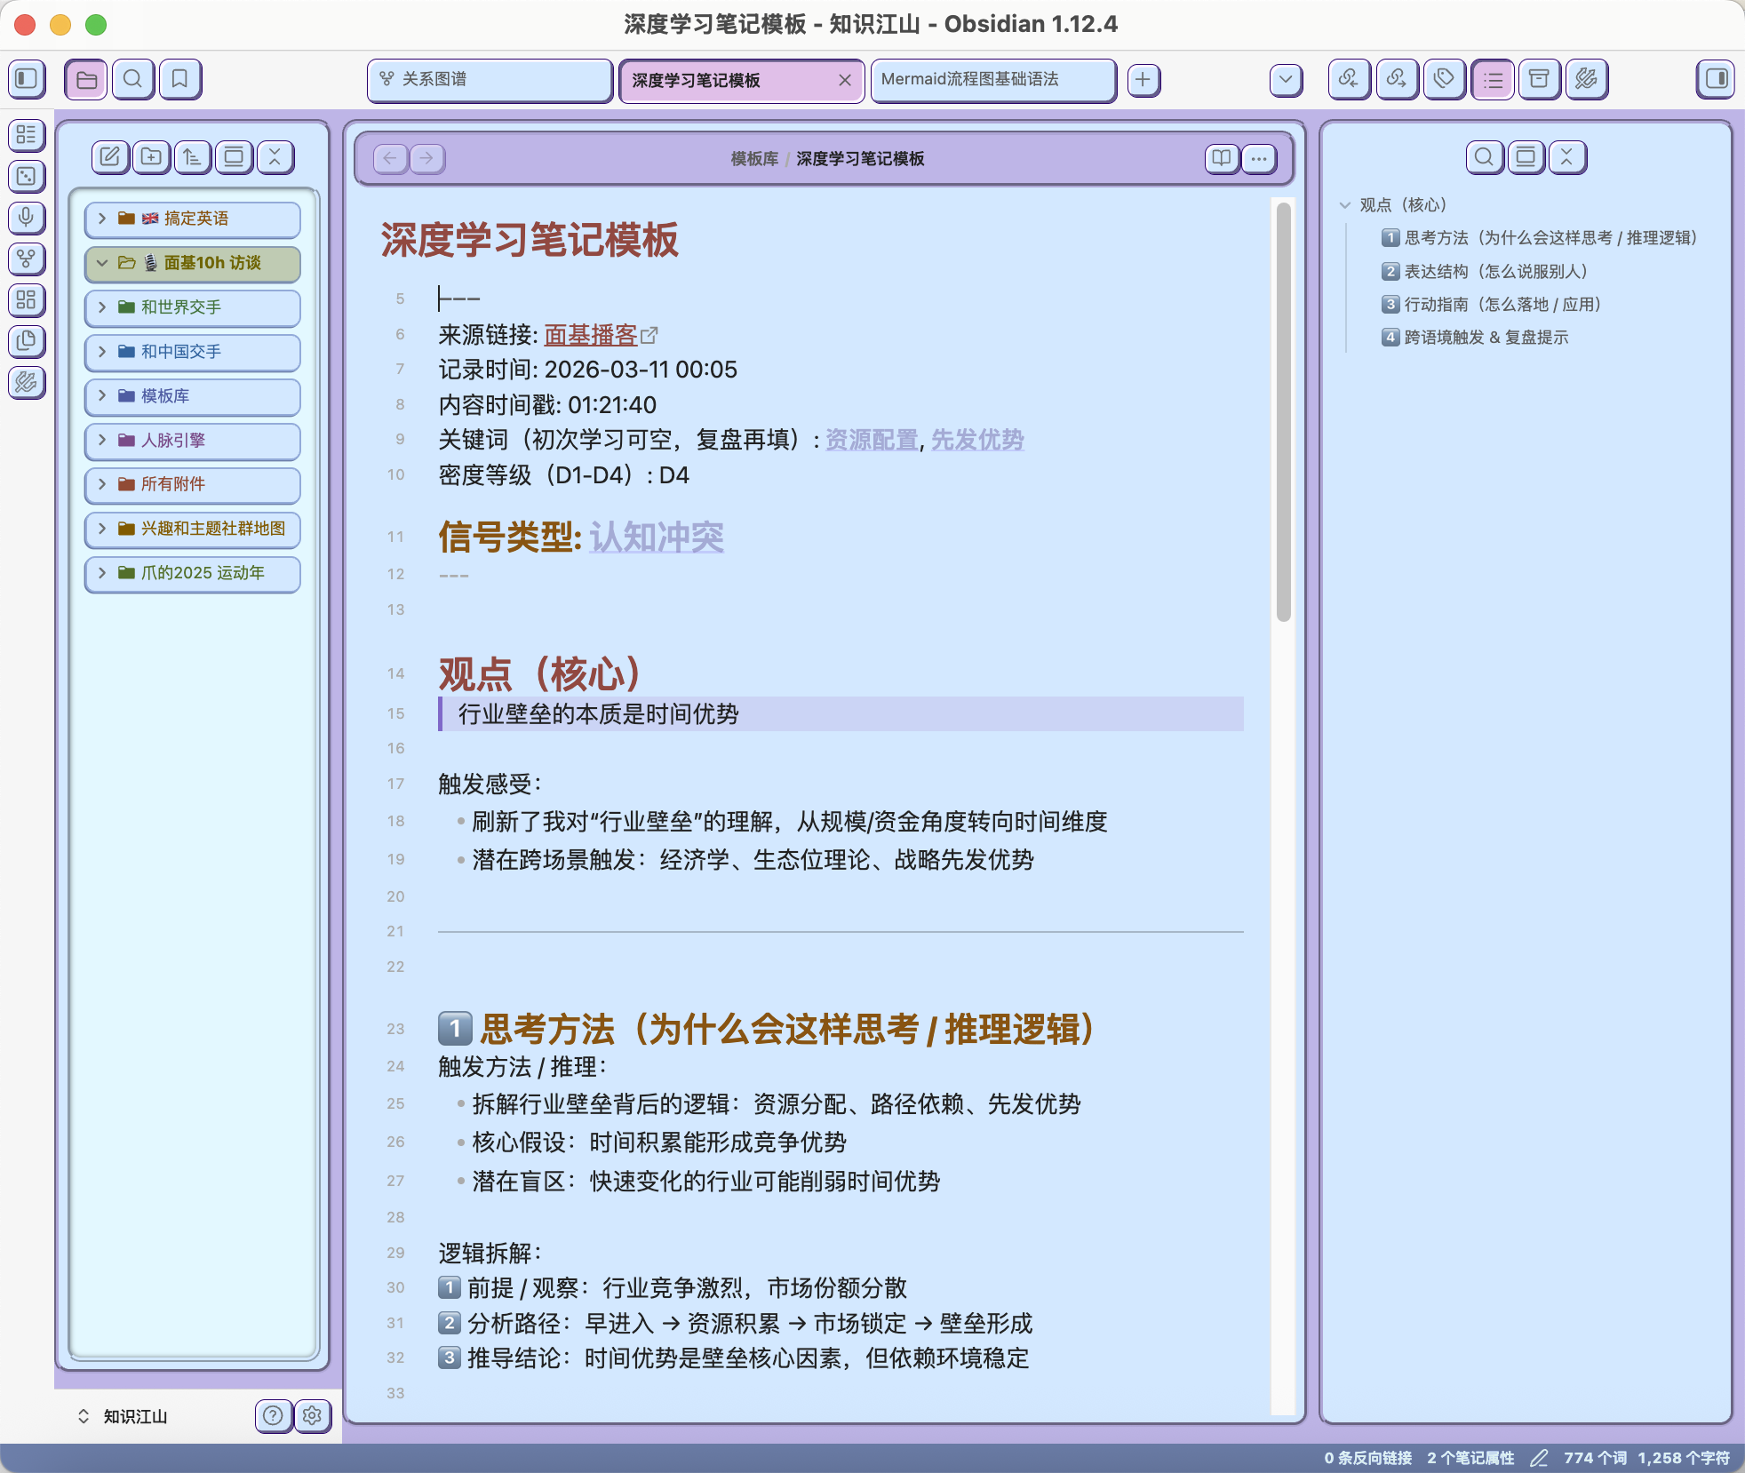Open the tab list dropdown arrow

coord(1286,79)
